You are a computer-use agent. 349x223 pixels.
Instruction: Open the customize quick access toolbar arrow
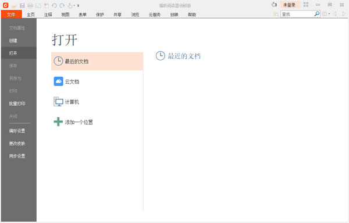78,6
